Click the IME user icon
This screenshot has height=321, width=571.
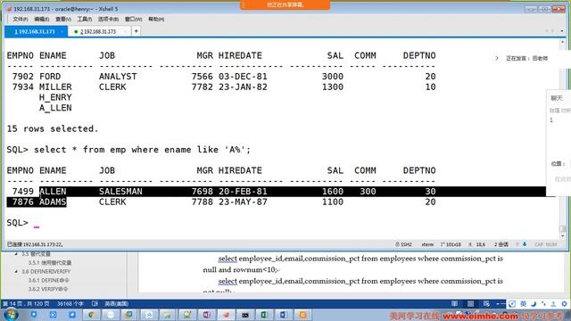553,304
